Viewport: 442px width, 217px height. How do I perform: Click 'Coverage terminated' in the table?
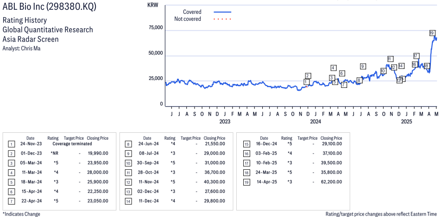click(x=72, y=144)
